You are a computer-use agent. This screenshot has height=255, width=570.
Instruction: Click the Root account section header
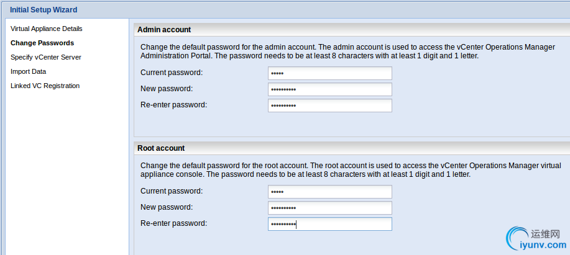161,148
